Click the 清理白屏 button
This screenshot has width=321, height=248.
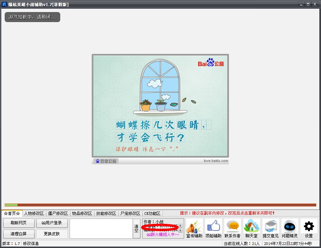coord(19,234)
